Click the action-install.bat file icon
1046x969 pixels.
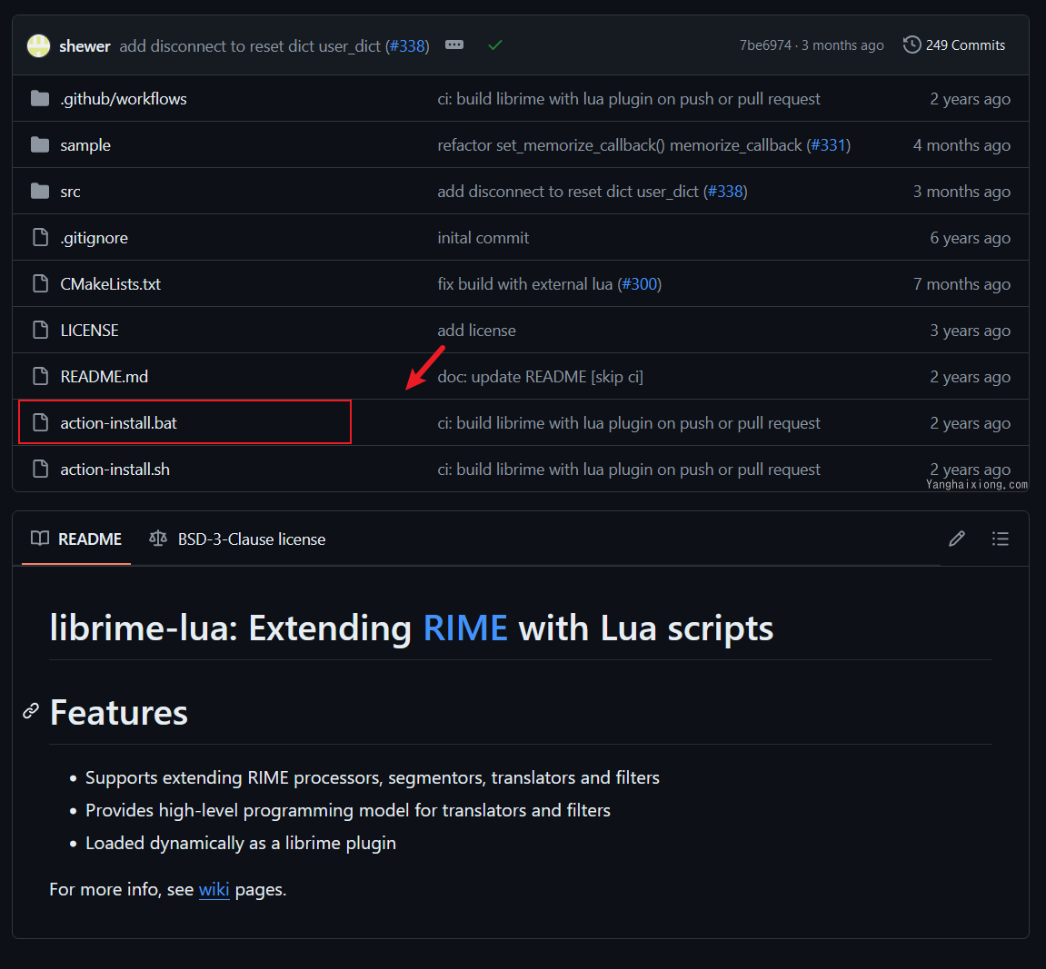pos(41,422)
